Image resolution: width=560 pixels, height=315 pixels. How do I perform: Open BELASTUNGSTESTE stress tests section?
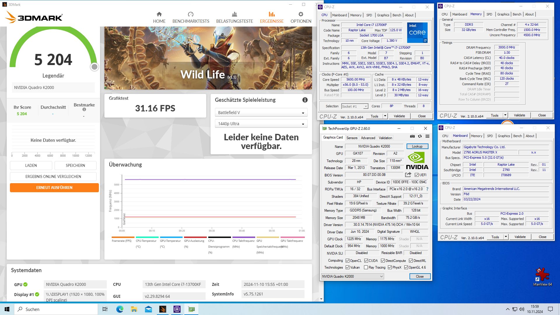tap(235, 17)
